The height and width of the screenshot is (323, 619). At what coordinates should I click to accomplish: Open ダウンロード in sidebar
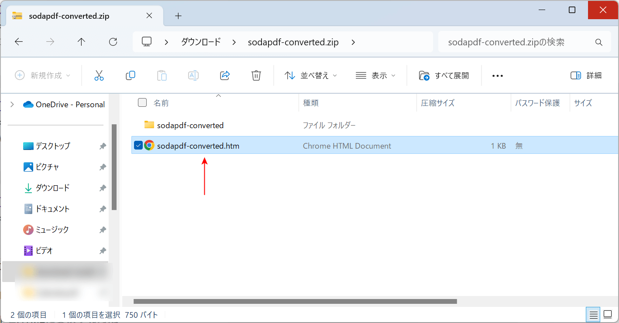(x=52, y=188)
